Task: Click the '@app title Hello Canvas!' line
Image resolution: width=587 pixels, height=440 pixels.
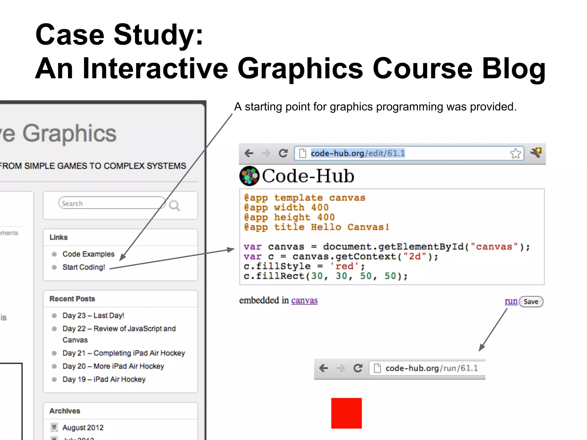Action: coord(316,227)
